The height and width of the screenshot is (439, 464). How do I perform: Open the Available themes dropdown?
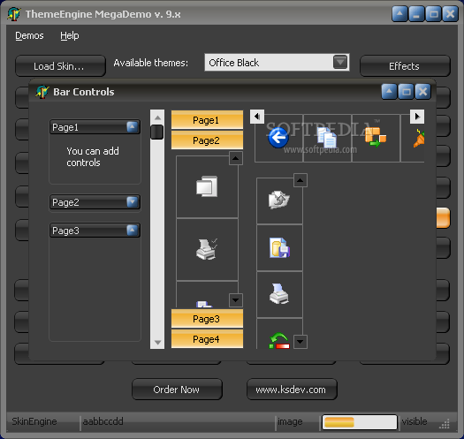pyautogui.click(x=340, y=62)
